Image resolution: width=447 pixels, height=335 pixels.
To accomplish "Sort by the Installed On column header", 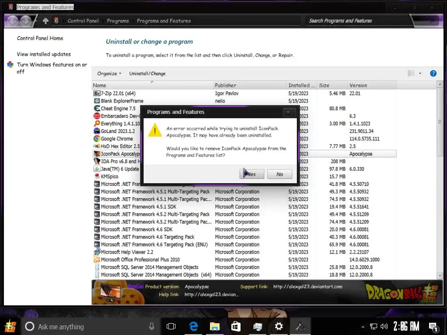I will coord(302,85).
